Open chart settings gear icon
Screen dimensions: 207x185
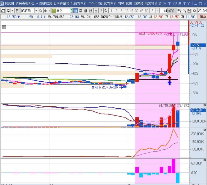194,11
